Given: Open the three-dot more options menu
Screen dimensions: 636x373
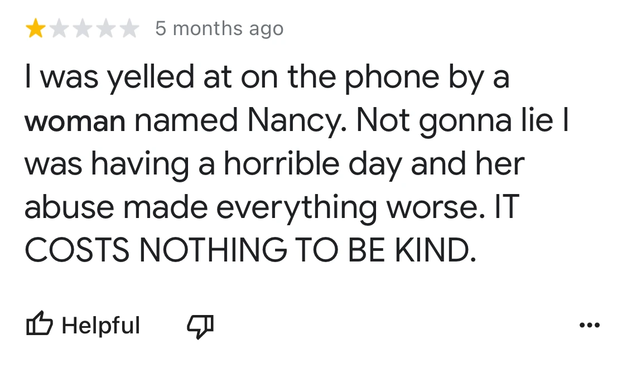Looking at the screenshot, I should pos(589,325).
